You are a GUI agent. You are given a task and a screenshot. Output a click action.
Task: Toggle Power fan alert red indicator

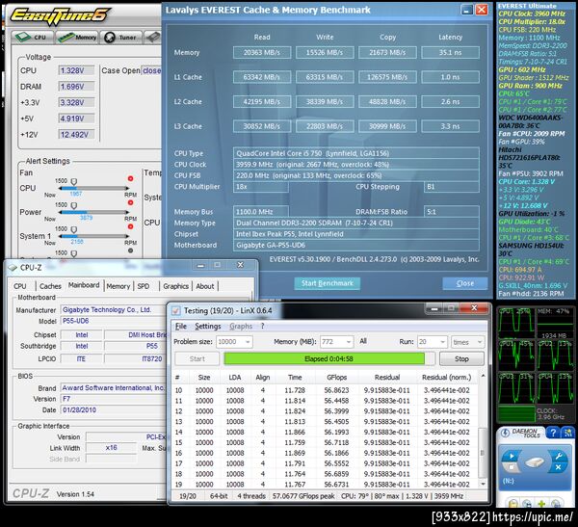coord(130,203)
